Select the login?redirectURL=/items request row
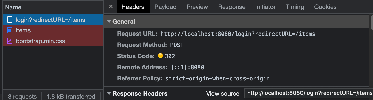The width and height of the screenshot is (373, 100). (x=53, y=20)
